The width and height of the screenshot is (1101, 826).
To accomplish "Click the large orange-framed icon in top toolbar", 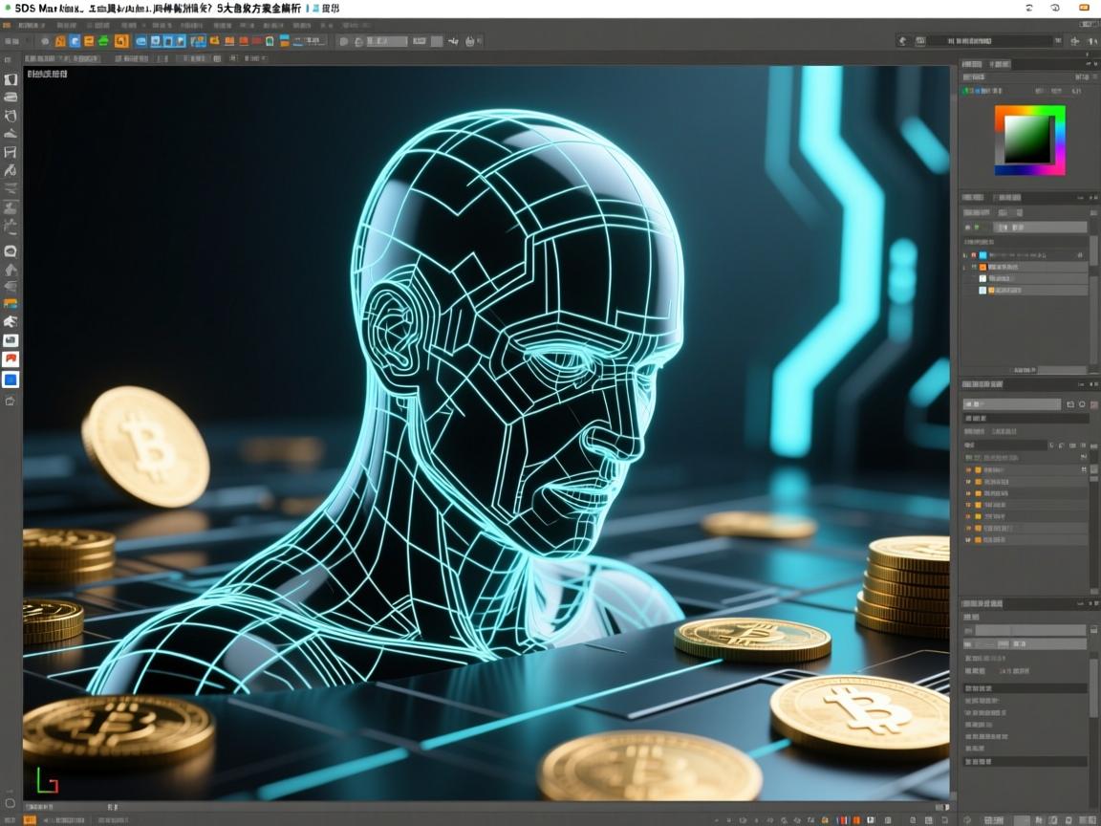I will point(121,41).
